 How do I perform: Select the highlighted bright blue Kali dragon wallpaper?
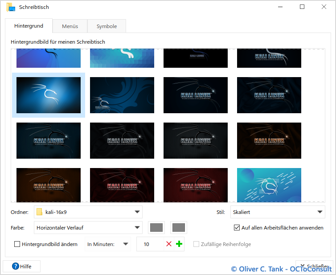coord(49,95)
